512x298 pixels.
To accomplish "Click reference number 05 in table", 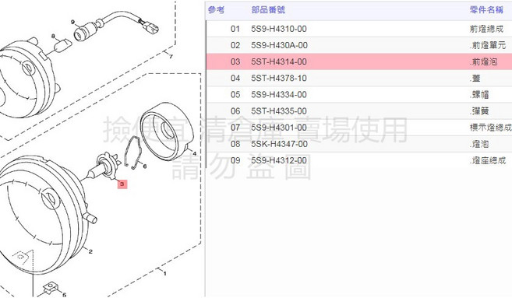I will pyautogui.click(x=235, y=95).
